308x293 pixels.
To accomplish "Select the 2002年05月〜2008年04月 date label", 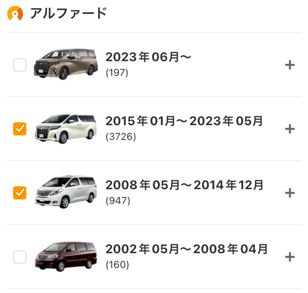I will click(x=186, y=249).
